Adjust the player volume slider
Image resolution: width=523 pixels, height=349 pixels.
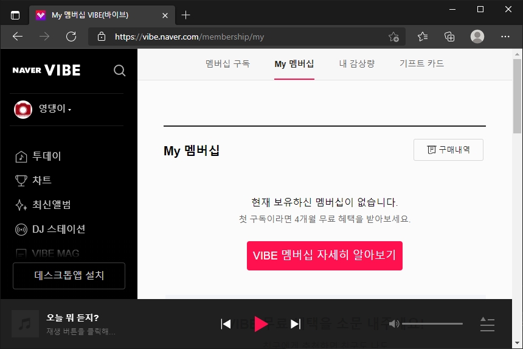pos(432,323)
